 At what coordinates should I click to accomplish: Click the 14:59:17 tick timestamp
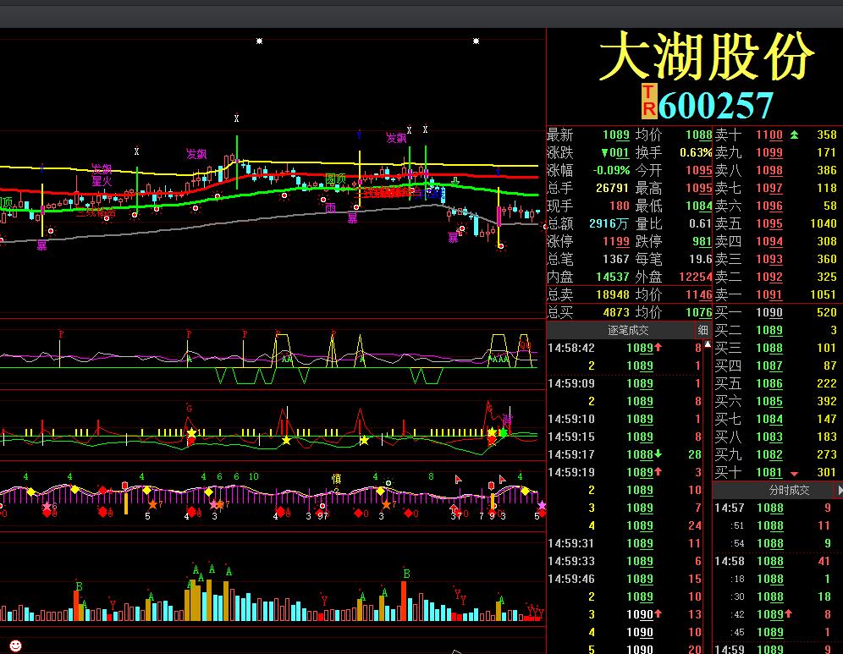click(571, 454)
